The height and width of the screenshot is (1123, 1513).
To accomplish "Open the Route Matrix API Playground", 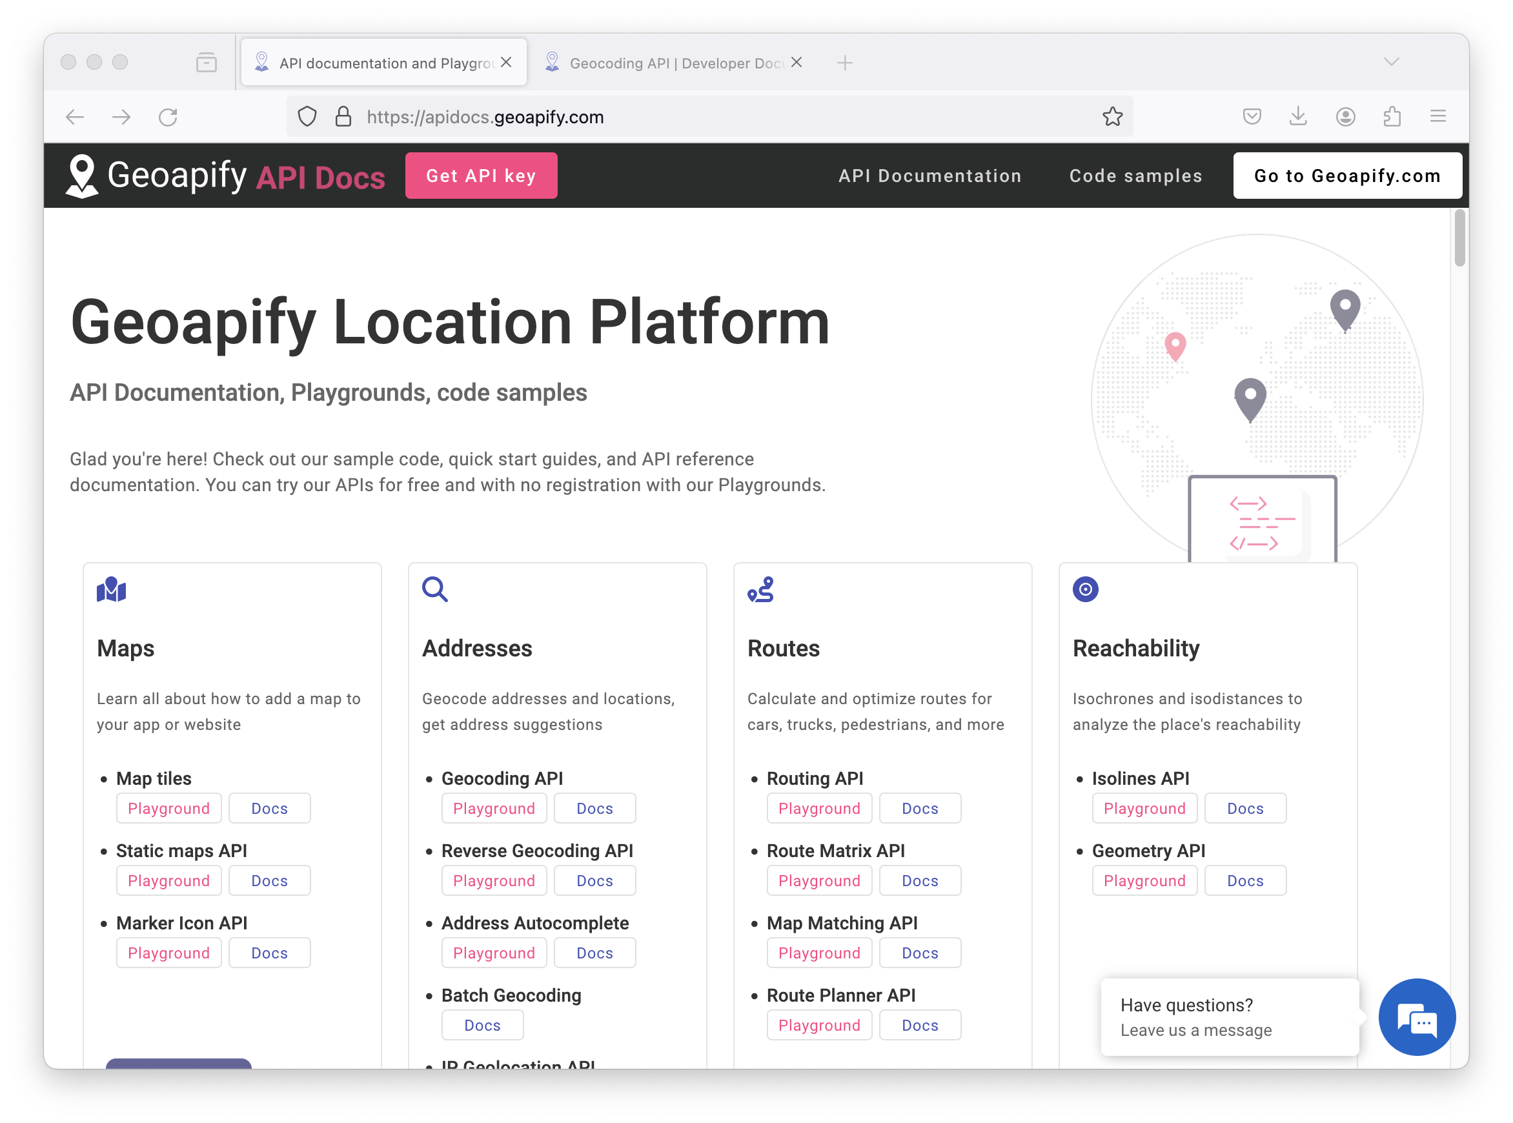I will (819, 881).
